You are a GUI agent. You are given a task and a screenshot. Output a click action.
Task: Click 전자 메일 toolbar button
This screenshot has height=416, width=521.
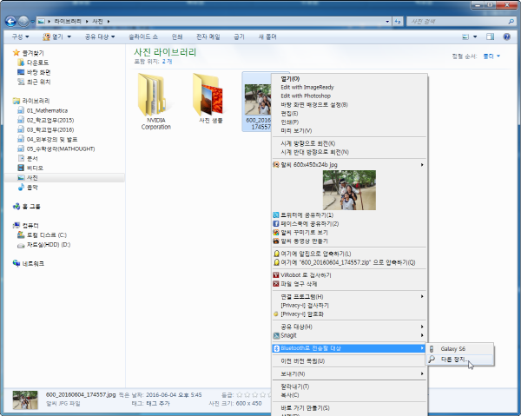pos(208,36)
